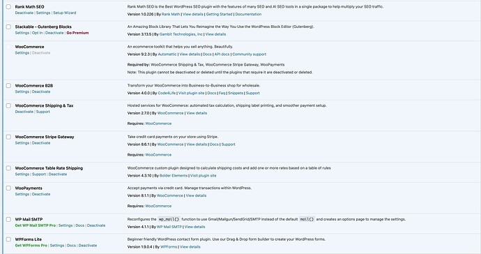Open Snippets link for WooCommerce B2B

tap(236, 93)
